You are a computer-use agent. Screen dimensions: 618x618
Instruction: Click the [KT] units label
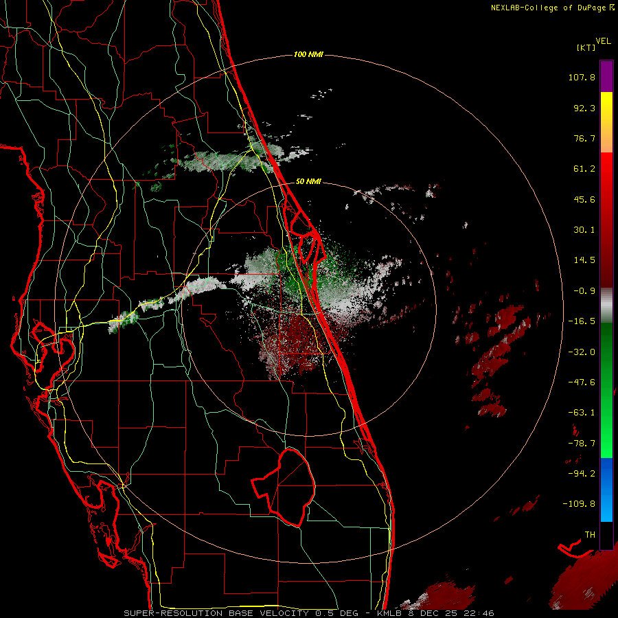tap(586, 47)
